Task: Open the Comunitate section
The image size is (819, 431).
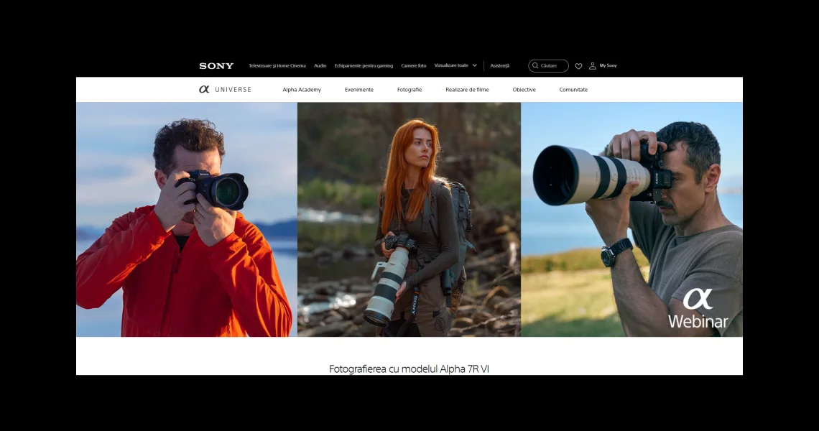Action: point(573,89)
